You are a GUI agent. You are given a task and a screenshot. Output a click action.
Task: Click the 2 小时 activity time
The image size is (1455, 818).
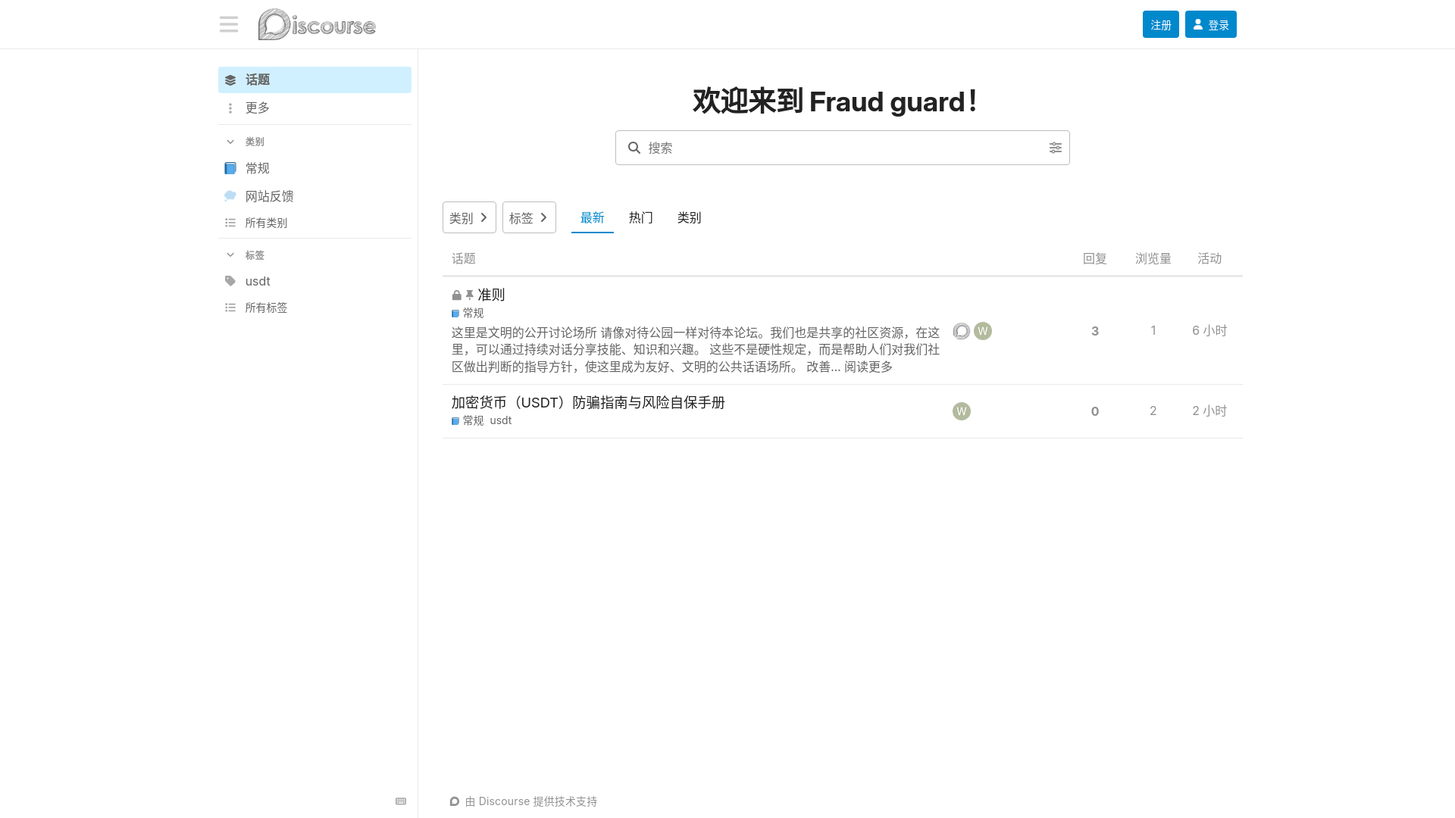coord(1209,411)
